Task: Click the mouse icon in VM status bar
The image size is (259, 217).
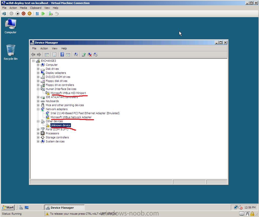Action: pyautogui.click(x=247, y=214)
